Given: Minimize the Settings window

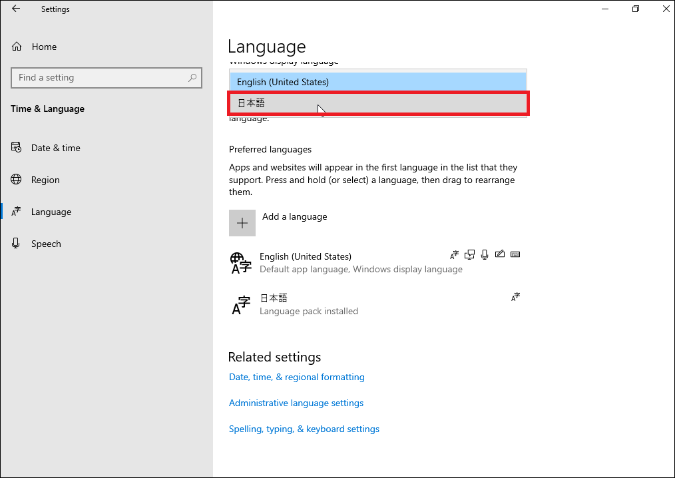Looking at the screenshot, I should coord(605,9).
